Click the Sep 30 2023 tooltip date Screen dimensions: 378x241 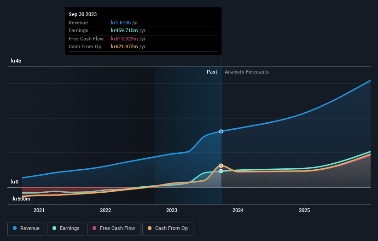pyautogui.click(x=83, y=14)
